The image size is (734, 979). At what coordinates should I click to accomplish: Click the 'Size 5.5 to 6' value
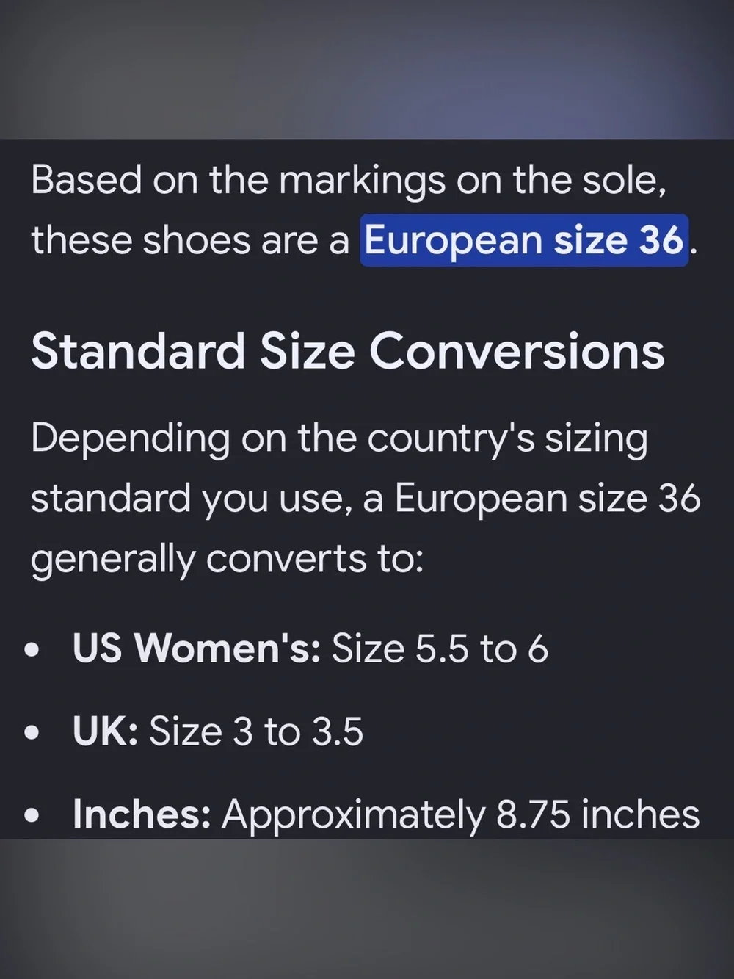pos(440,649)
